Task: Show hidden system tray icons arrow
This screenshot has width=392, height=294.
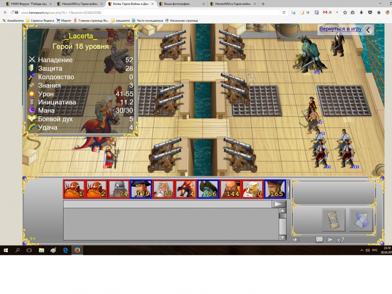Action: pyautogui.click(x=362, y=250)
